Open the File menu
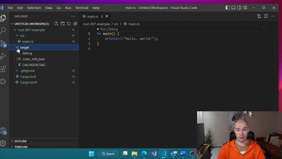Image resolution: width=282 pixels, height=159 pixels. pyautogui.click(x=10, y=8)
